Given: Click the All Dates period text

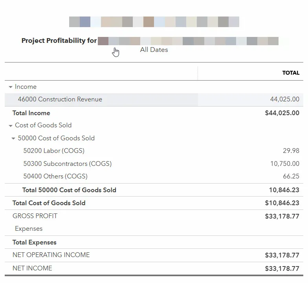Looking at the screenshot, I should (x=154, y=50).
